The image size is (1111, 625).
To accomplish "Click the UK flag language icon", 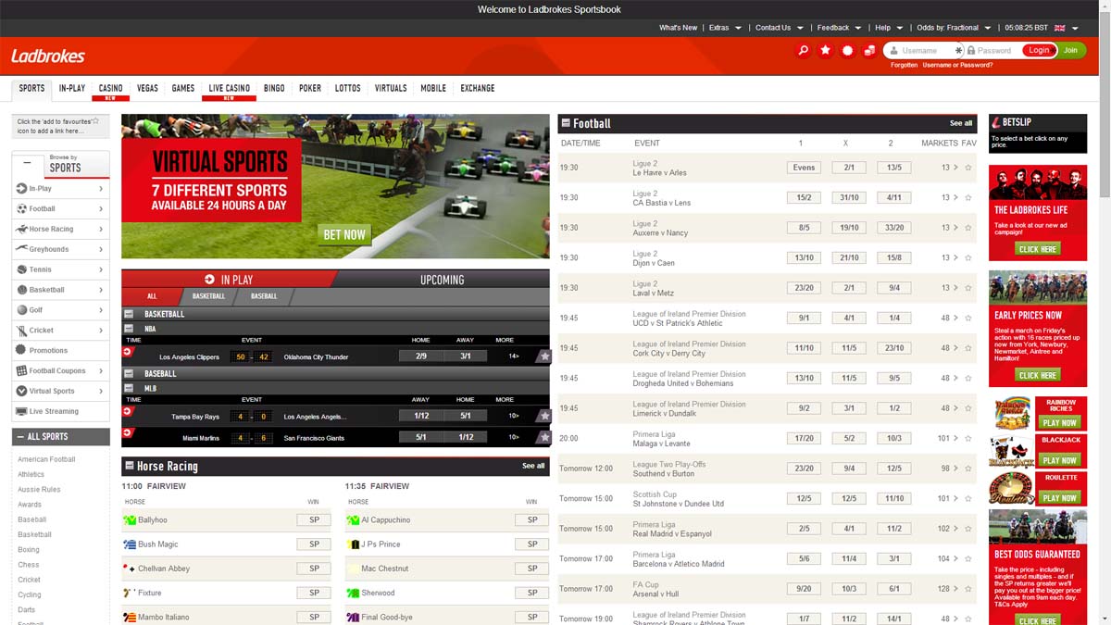I will (x=1059, y=28).
